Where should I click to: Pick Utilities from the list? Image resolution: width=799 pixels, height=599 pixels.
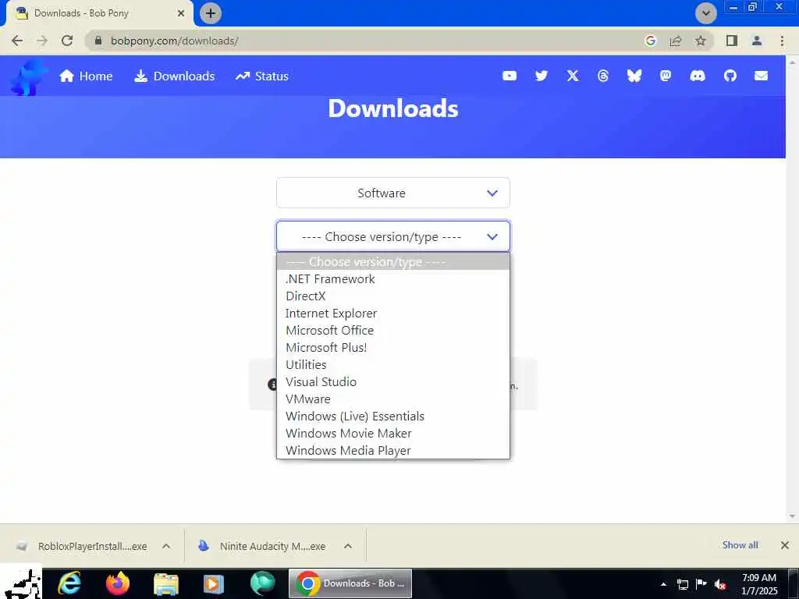[x=393, y=365]
